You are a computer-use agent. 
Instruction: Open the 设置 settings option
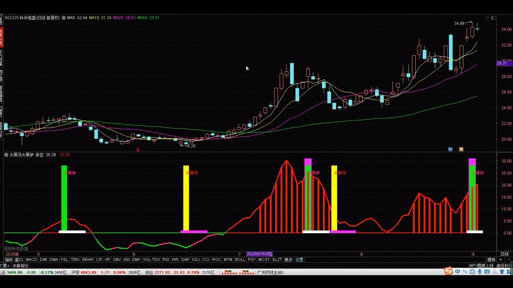(x=299, y=259)
